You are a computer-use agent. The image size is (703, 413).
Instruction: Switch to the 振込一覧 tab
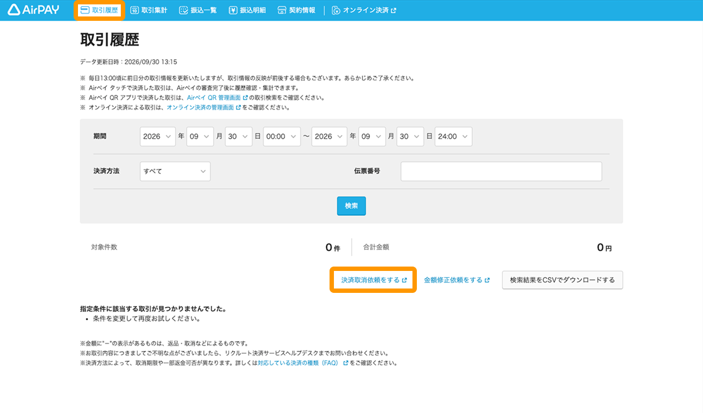coord(198,10)
